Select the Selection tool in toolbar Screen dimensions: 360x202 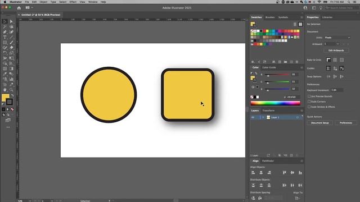click(4, 21)
